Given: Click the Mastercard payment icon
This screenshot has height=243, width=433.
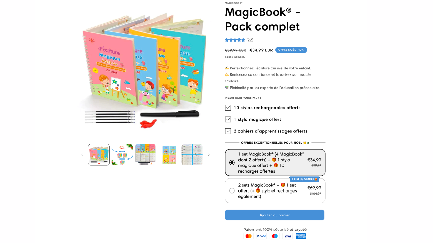Looking at the screenshot, I should (x=248, y=236).
